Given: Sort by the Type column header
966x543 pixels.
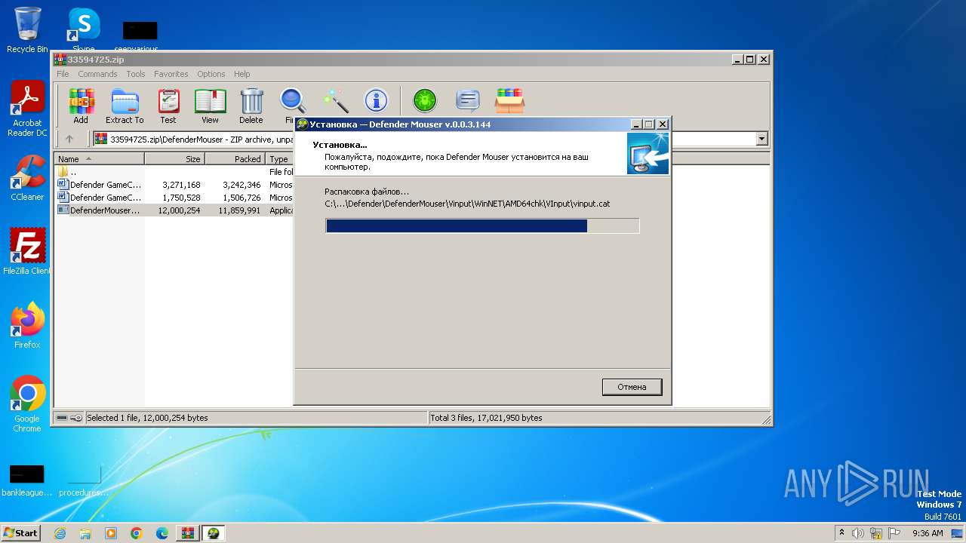Looking at the screenshot, I should (279, 159).
